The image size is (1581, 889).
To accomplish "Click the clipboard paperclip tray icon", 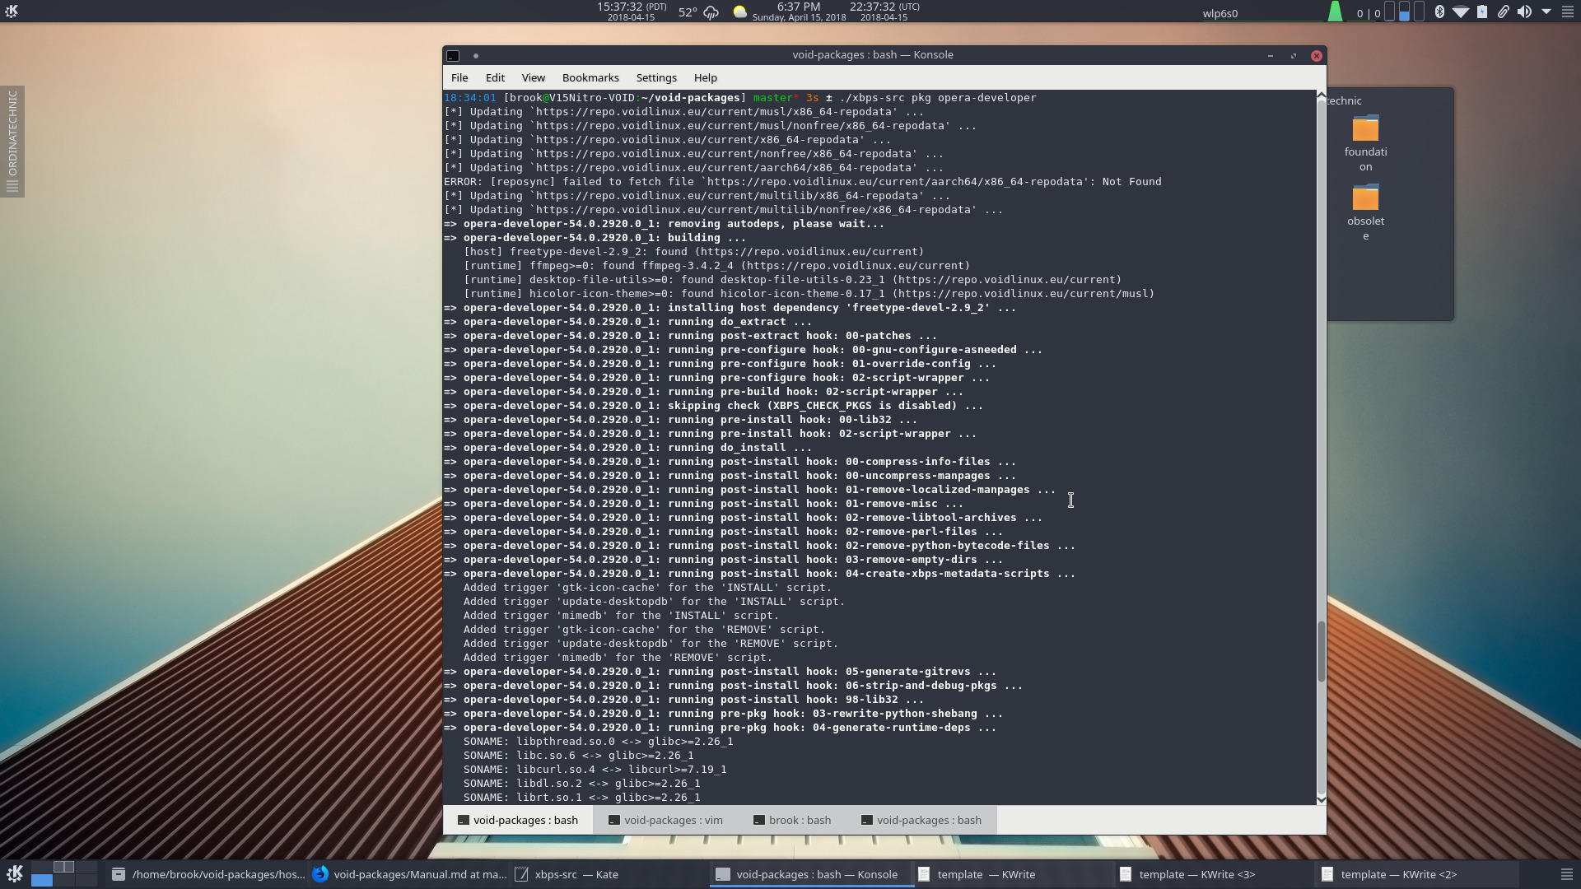I will pyautogui.click(x=1503, y=12).
